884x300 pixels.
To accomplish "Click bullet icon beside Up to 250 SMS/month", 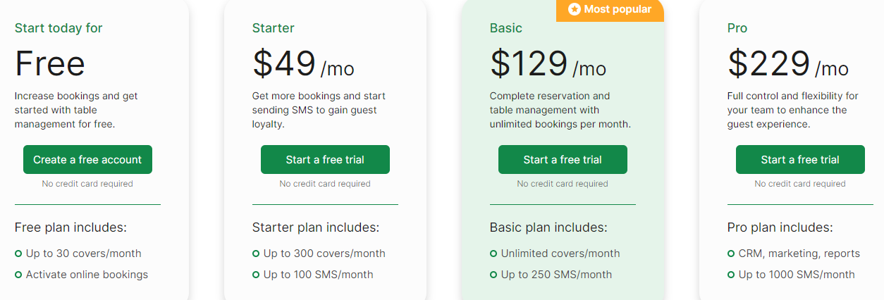I will point(493,275).
